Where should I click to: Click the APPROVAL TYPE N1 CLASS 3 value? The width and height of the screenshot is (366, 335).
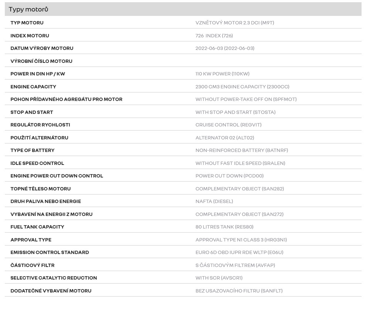pyautogui.click(x=241, y=240)
